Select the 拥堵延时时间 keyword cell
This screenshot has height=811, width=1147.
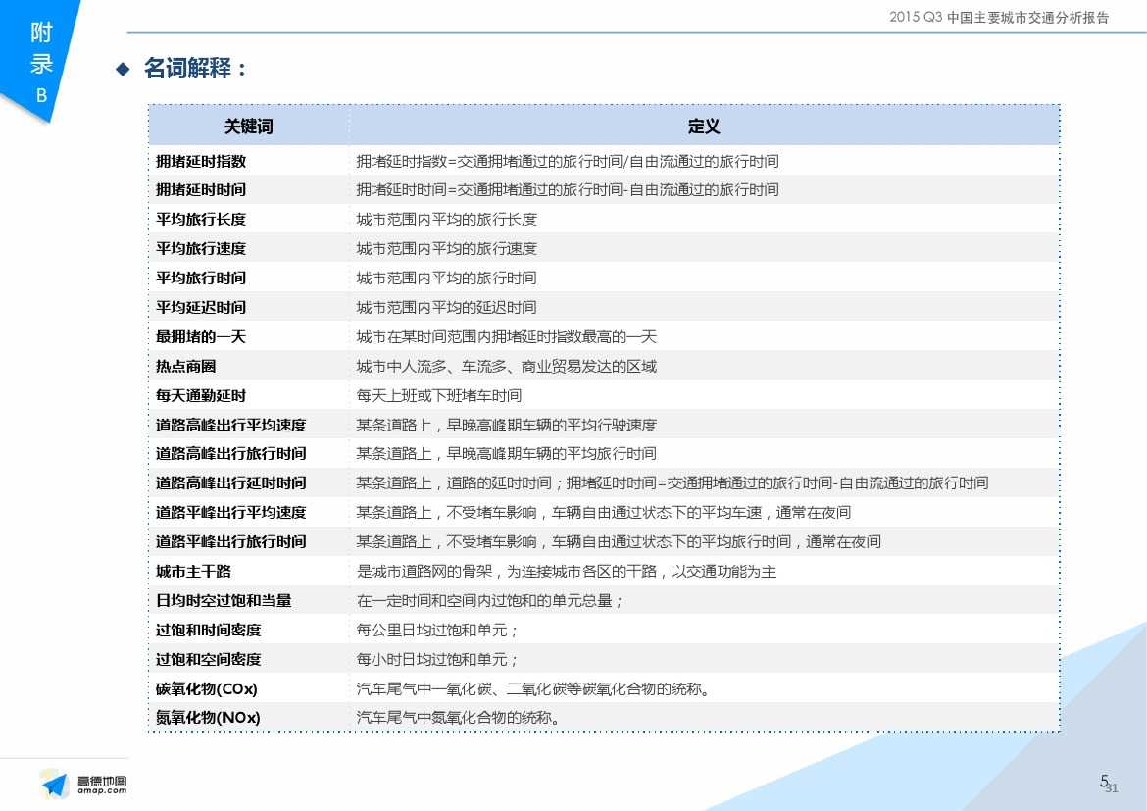(201, 189)
